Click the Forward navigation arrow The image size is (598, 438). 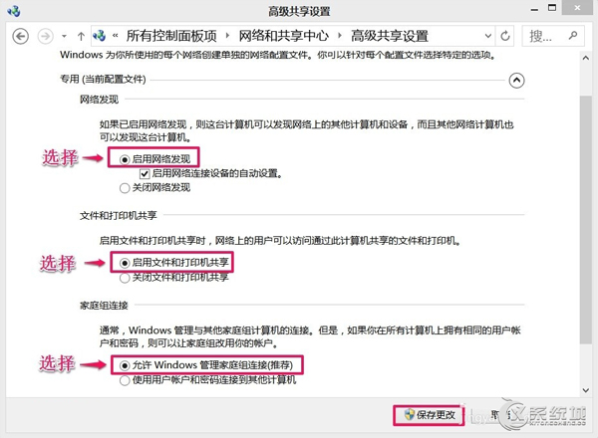pos(45,37)
